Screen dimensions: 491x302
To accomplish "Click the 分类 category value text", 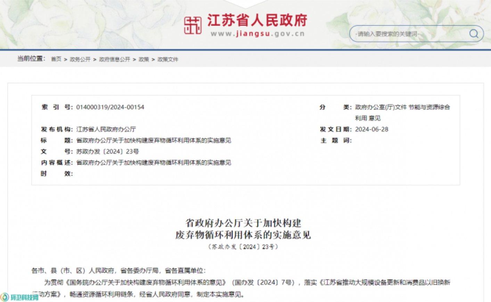I will point(402,107).
